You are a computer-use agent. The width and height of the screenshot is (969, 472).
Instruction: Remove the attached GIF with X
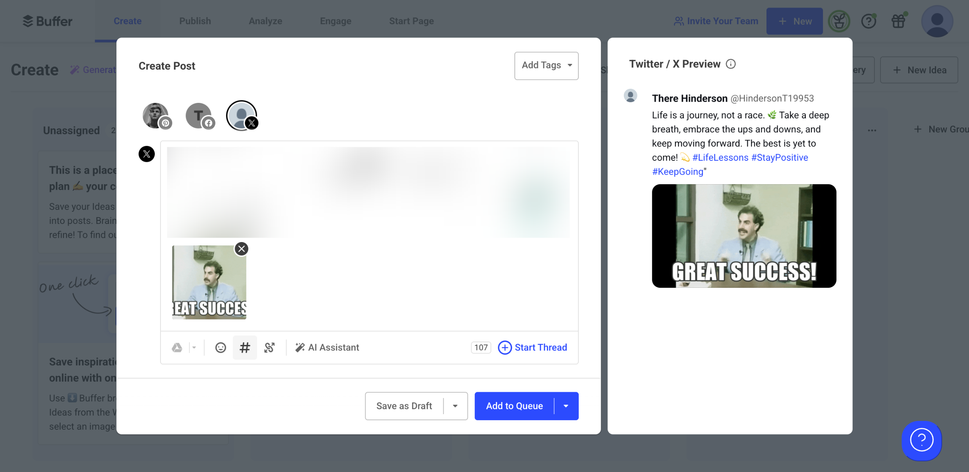tap(241, 249)
